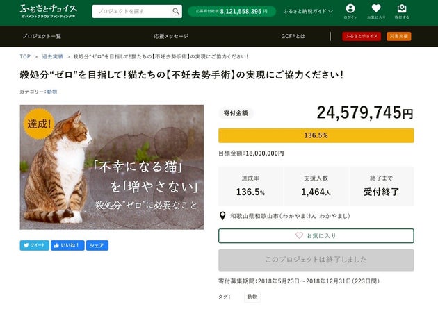
Task: Click the Facebook シェア button
Action: 97,245
